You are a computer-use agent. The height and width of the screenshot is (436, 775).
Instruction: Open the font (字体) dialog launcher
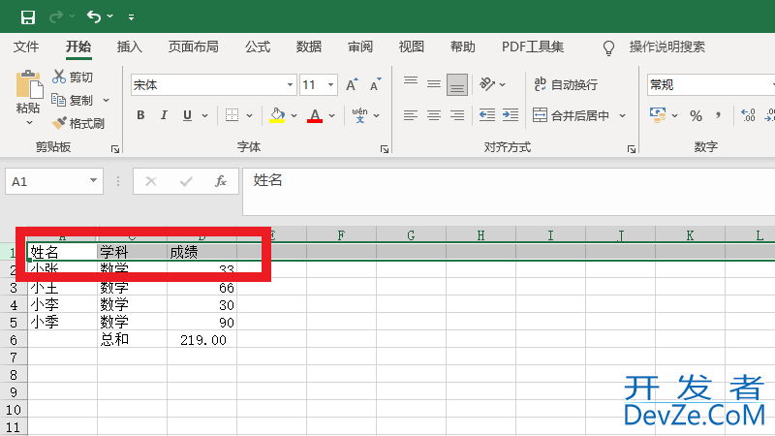coord(385,149)
